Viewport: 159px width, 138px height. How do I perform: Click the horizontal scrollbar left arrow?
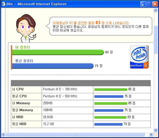click(x=3, y=134)
